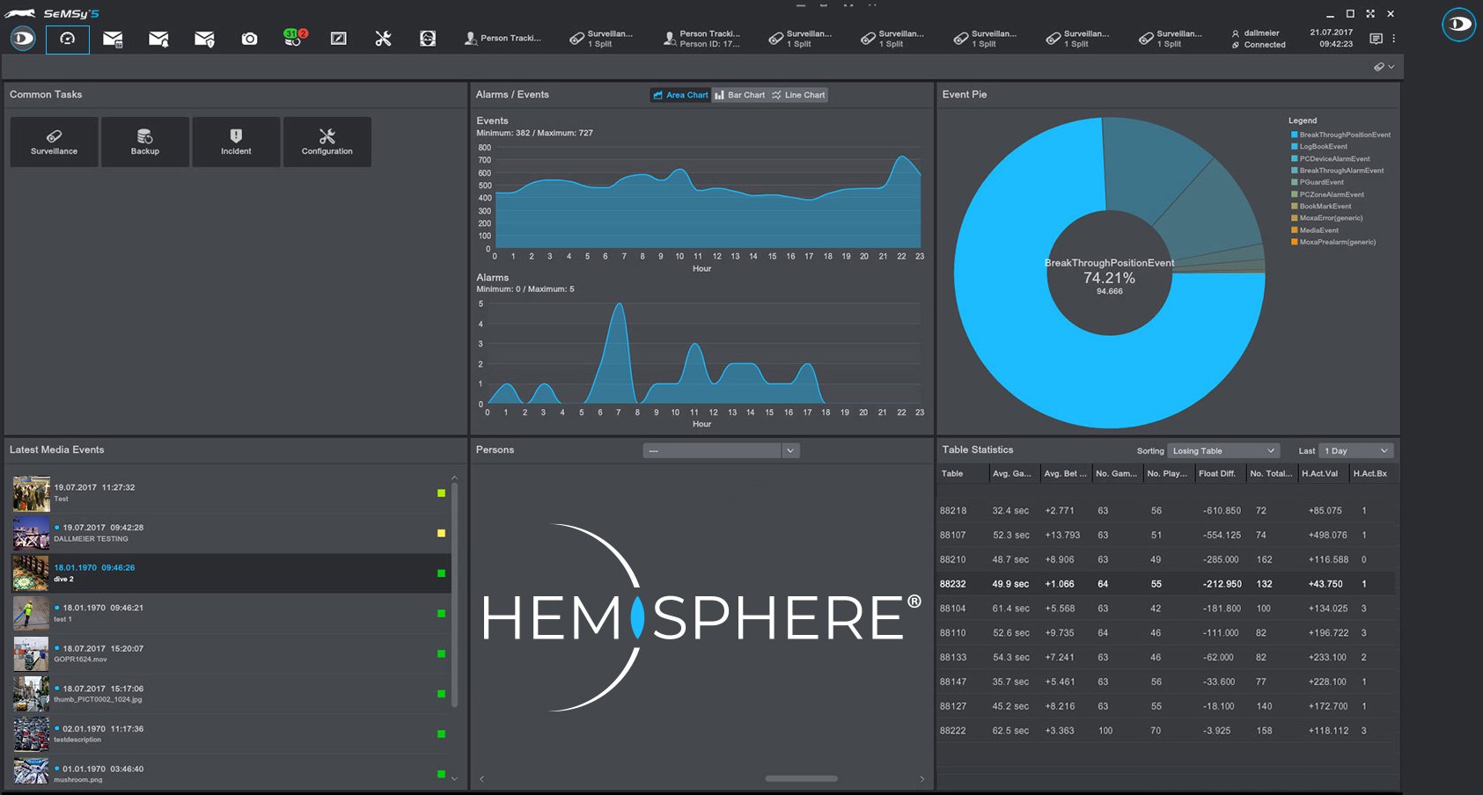Open the chat messages icon
Screen dimensions: 1483x795
coord(1377,39)
